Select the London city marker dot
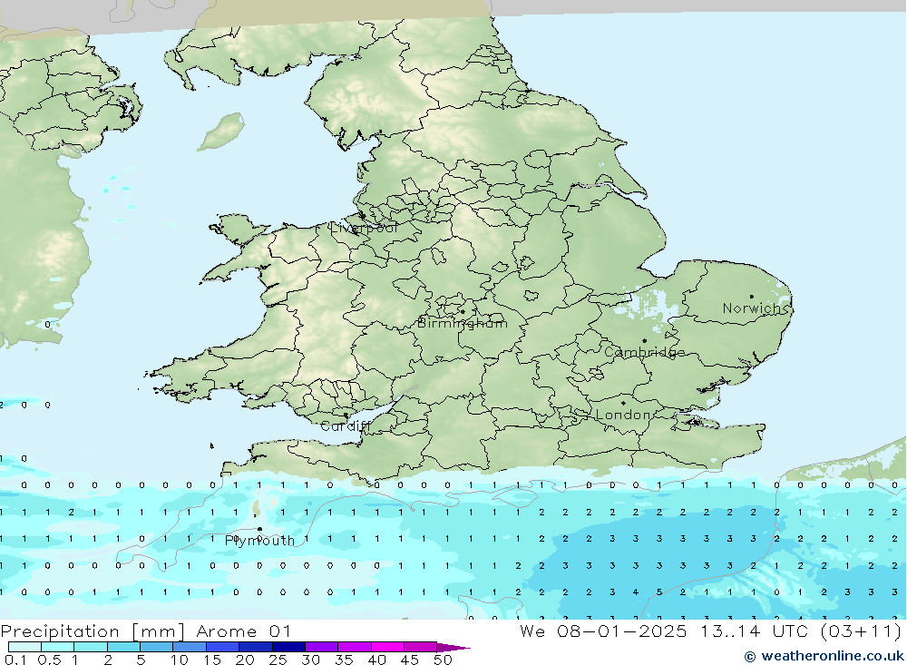This screenshot has width=907, height=665. 623,403
